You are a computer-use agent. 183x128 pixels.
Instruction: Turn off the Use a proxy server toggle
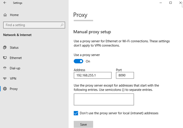pyautogui.click(x=79, y=61)
